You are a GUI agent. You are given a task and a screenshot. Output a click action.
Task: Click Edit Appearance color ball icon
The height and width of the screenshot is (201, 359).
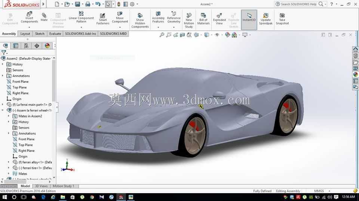[x=227, y=35]
